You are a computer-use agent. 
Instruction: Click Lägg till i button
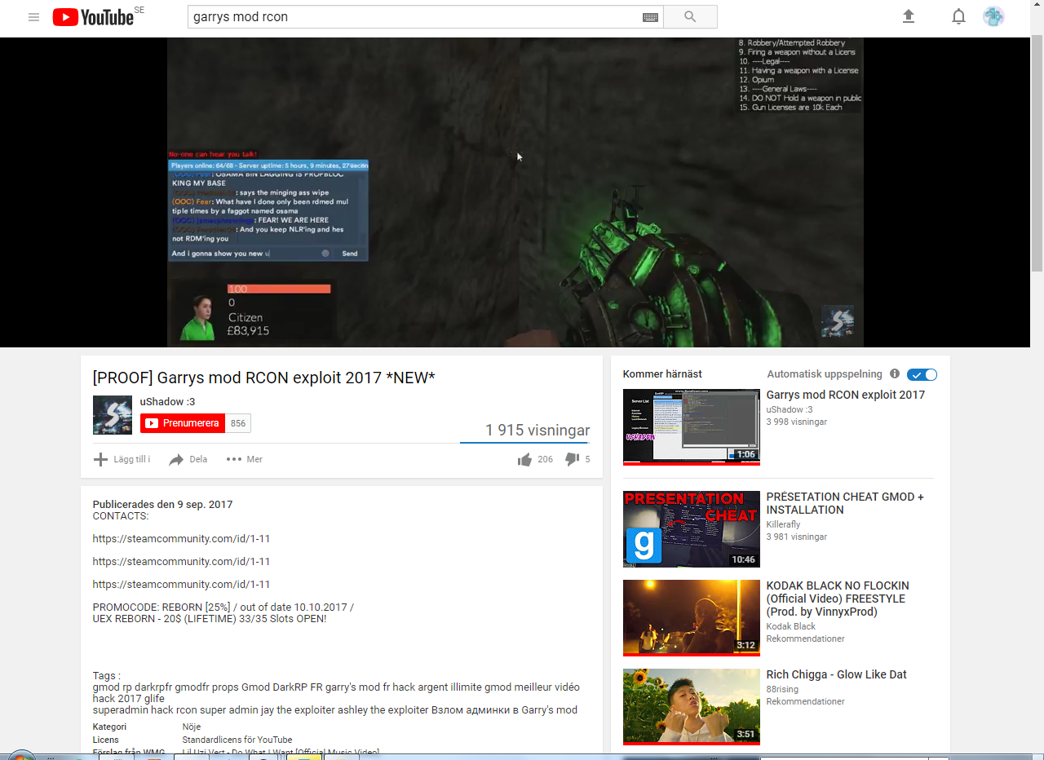pos(122,459)
